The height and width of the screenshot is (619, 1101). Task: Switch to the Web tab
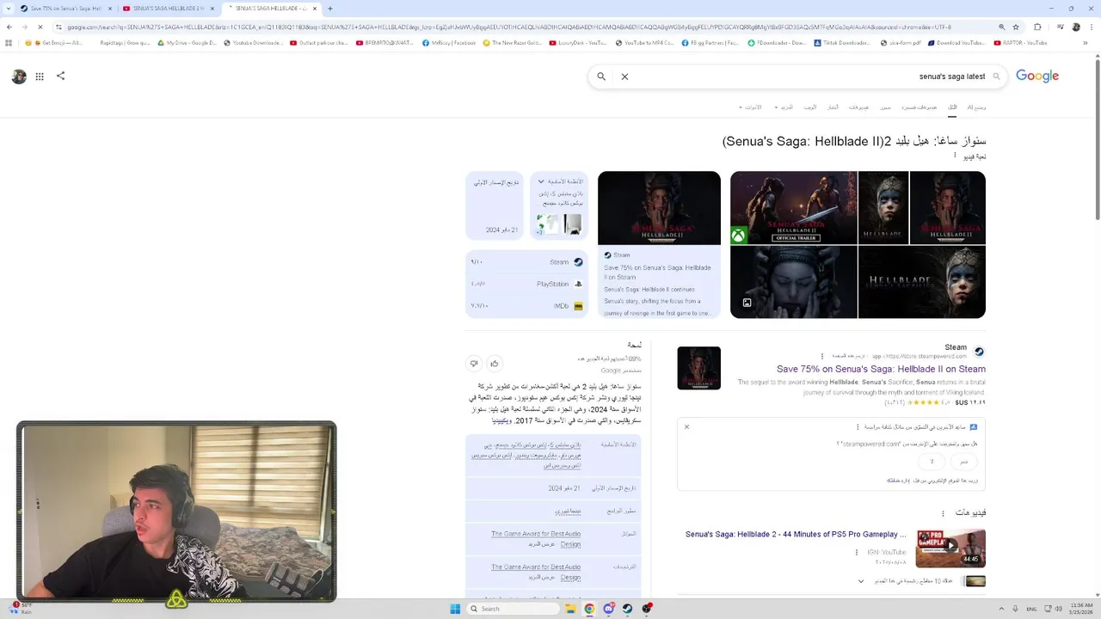809,107
